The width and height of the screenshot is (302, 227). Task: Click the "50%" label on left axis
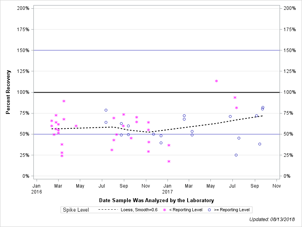24,134
